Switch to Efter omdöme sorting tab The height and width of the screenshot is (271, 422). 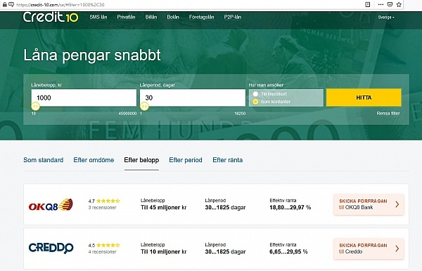tap(94, 160)
